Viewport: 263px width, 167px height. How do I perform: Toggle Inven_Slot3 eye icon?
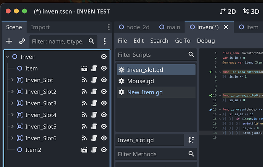point(104,103)
